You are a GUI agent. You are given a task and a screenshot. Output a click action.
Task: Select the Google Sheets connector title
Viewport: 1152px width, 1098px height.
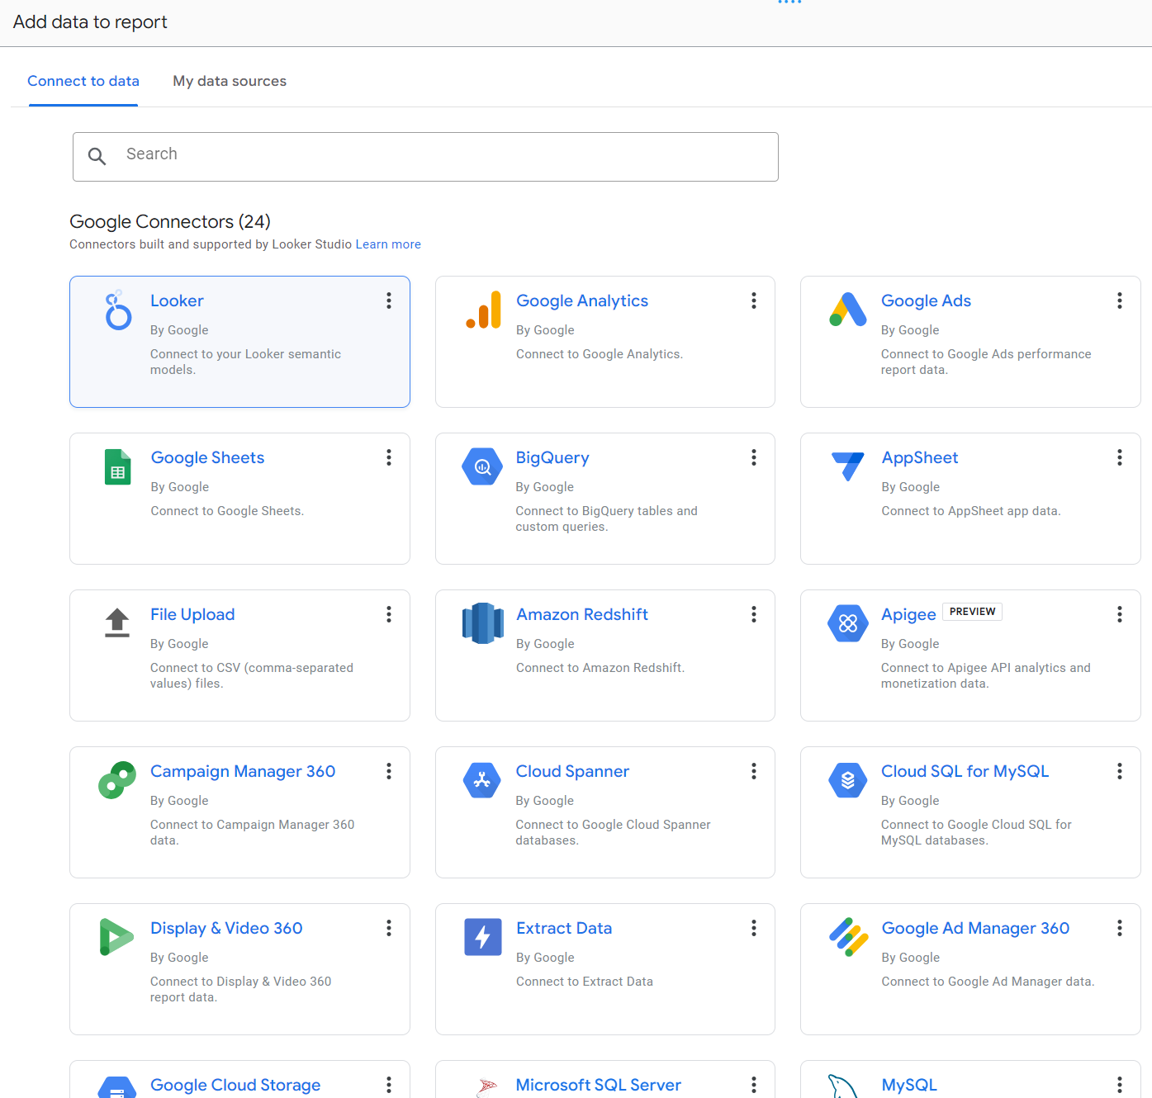click(x=207, y=457)
